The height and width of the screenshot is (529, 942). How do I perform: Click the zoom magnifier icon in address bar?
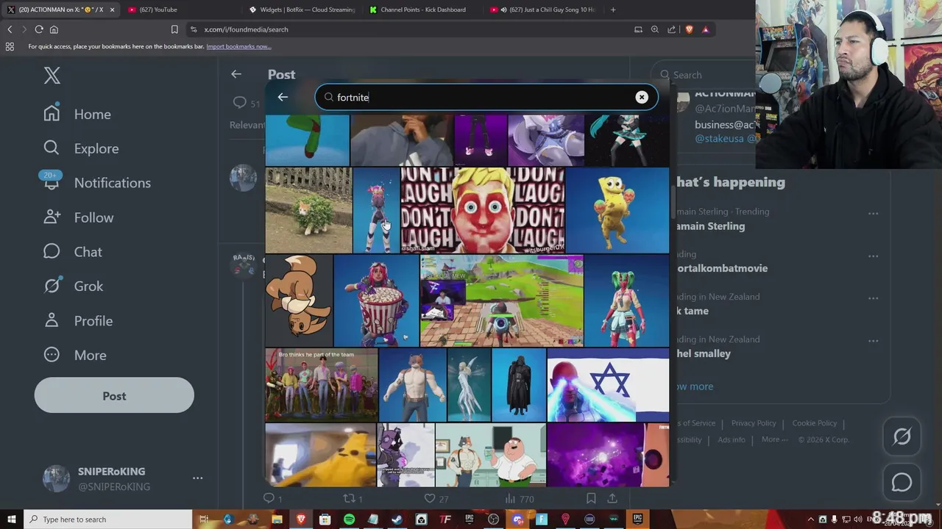(655, 29)
